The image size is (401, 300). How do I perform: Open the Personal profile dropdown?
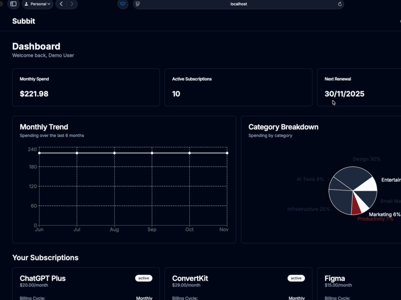tap(38, 4)
